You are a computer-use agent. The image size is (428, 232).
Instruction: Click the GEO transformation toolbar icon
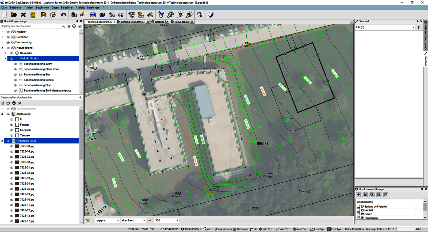point(132,15)
